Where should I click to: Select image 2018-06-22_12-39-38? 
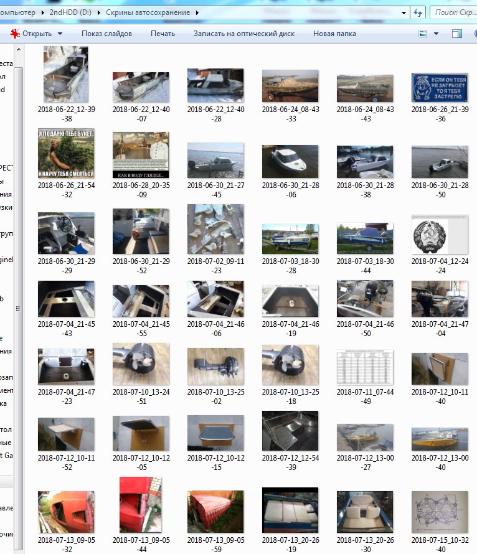pyautogui.click(x=66, y=74)
